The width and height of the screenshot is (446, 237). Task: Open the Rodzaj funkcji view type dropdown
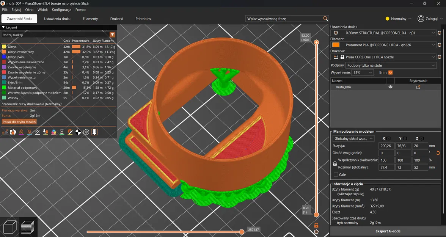112,35
